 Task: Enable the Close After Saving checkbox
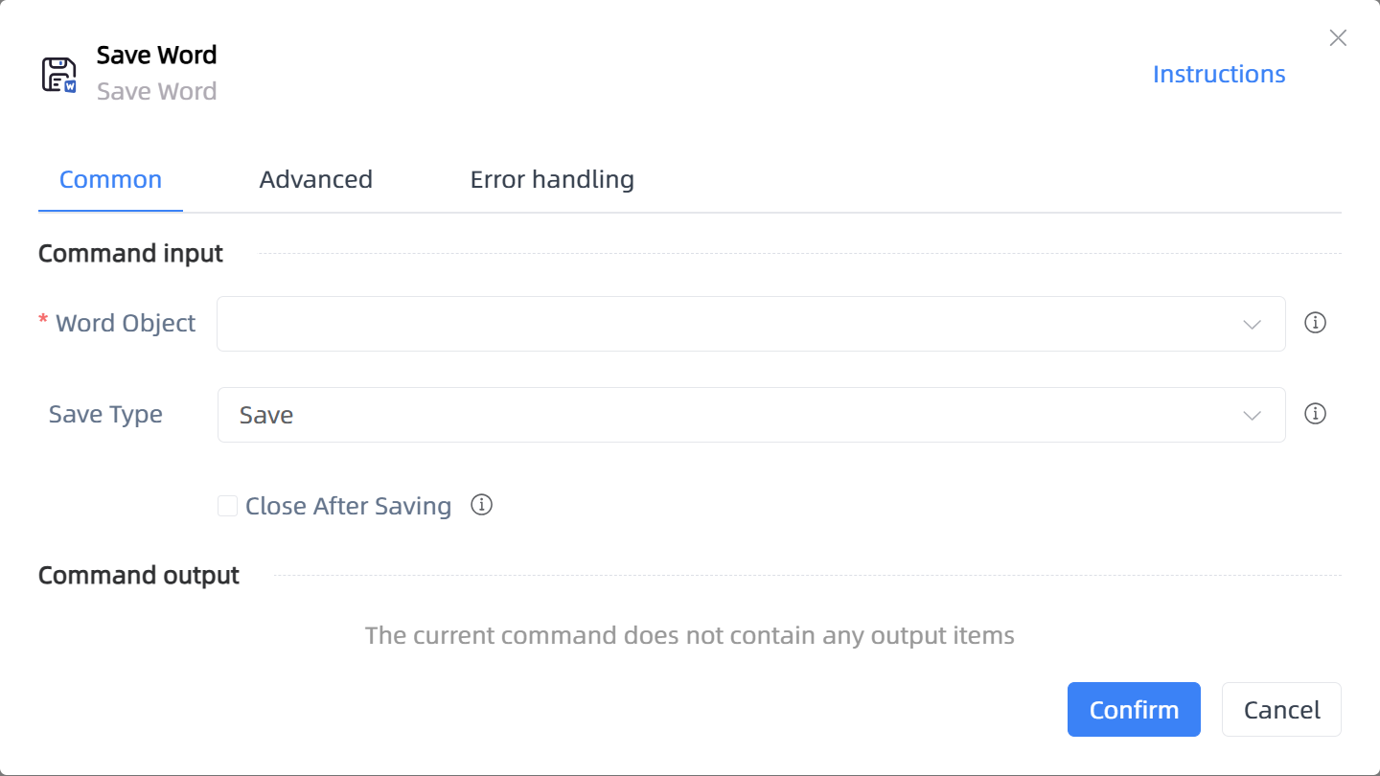(227, 506)
